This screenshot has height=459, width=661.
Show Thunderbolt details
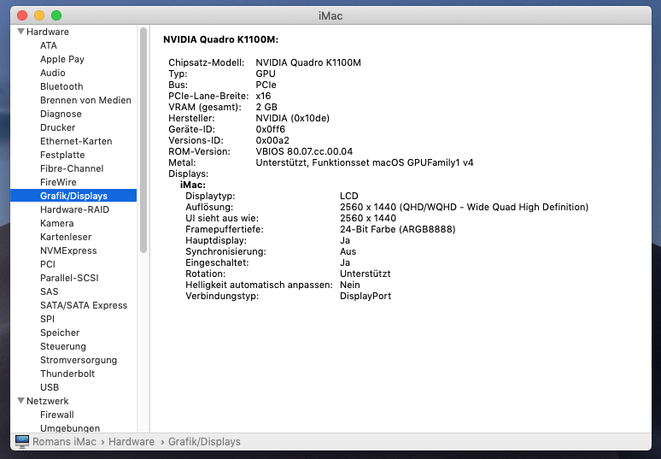pyautogui.click(x=67, y=374)
